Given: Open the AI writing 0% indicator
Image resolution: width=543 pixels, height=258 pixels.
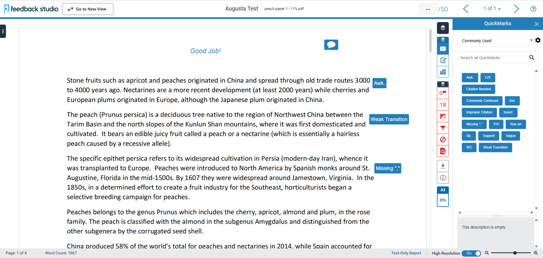Looking at the screenshot, I should [x=442, y=200].
